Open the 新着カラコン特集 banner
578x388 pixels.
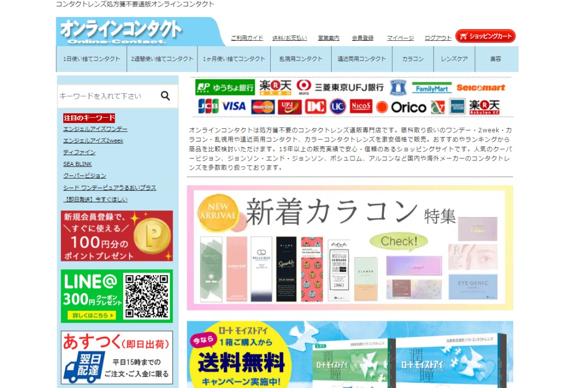point(350,248)
